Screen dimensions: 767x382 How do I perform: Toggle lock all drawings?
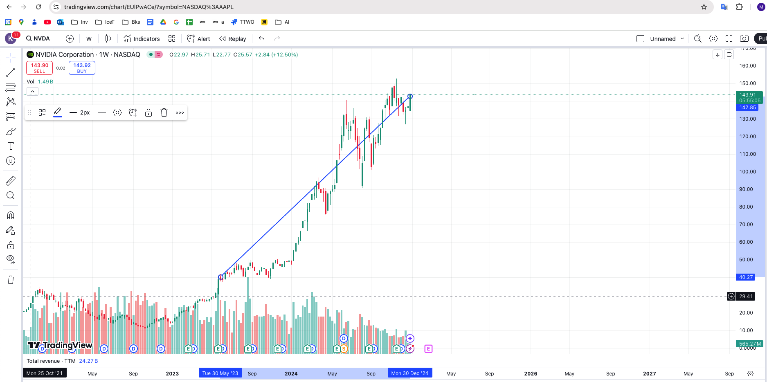pos(11,245)
